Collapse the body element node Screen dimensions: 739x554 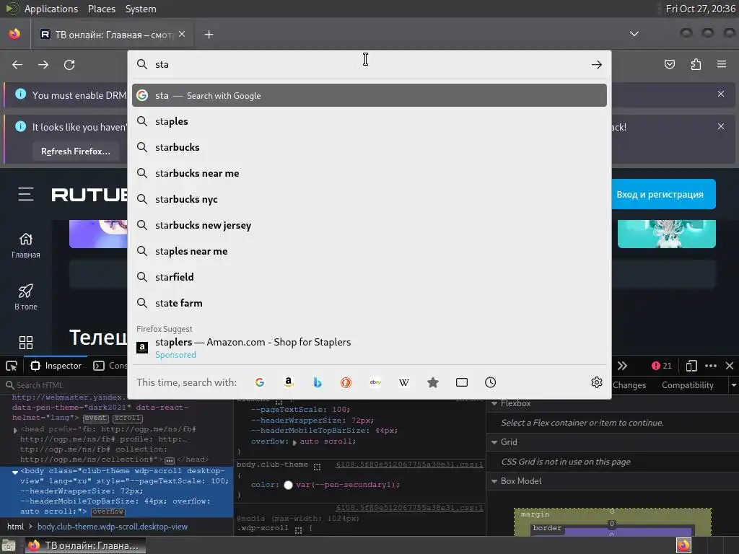[x=15, y=472]
